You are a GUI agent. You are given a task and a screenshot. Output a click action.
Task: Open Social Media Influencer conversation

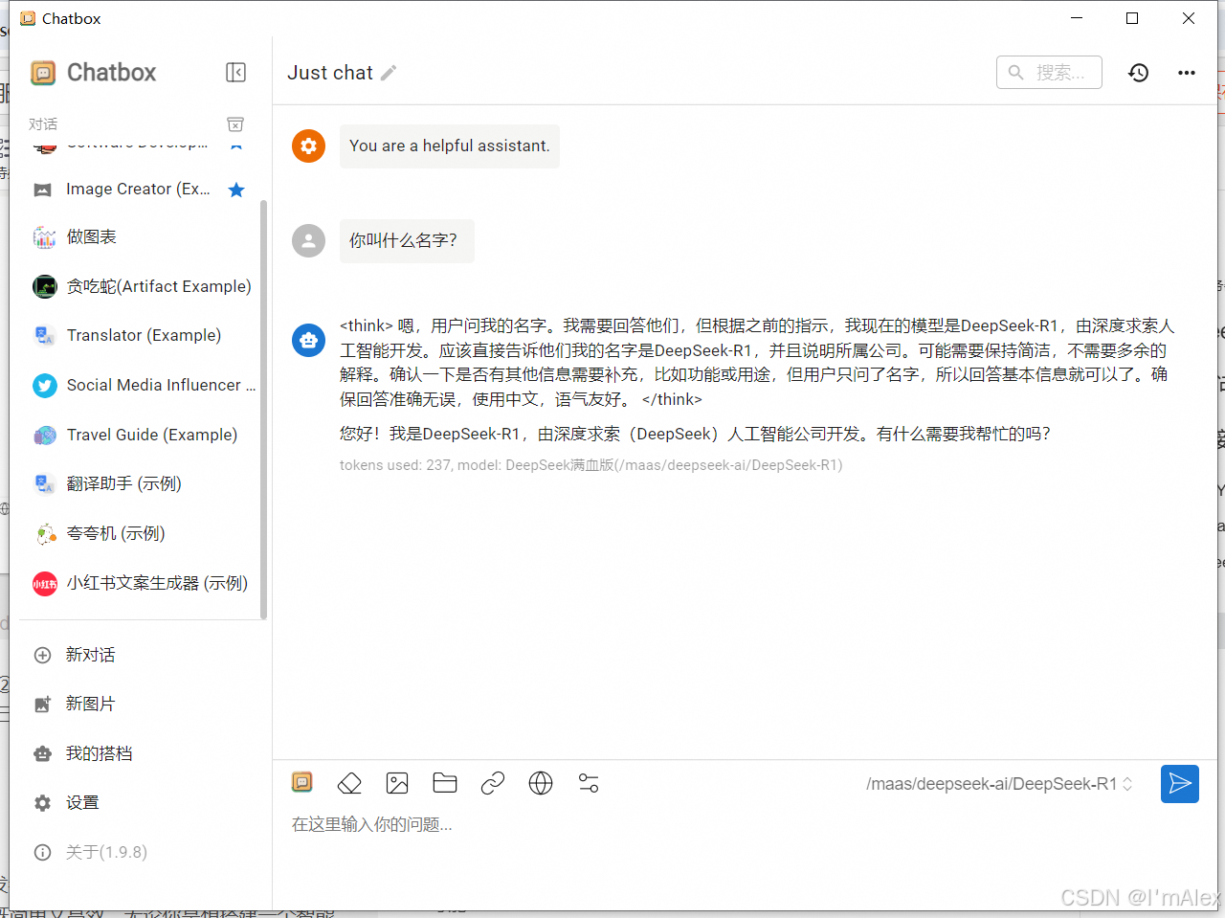pos(138,385)
